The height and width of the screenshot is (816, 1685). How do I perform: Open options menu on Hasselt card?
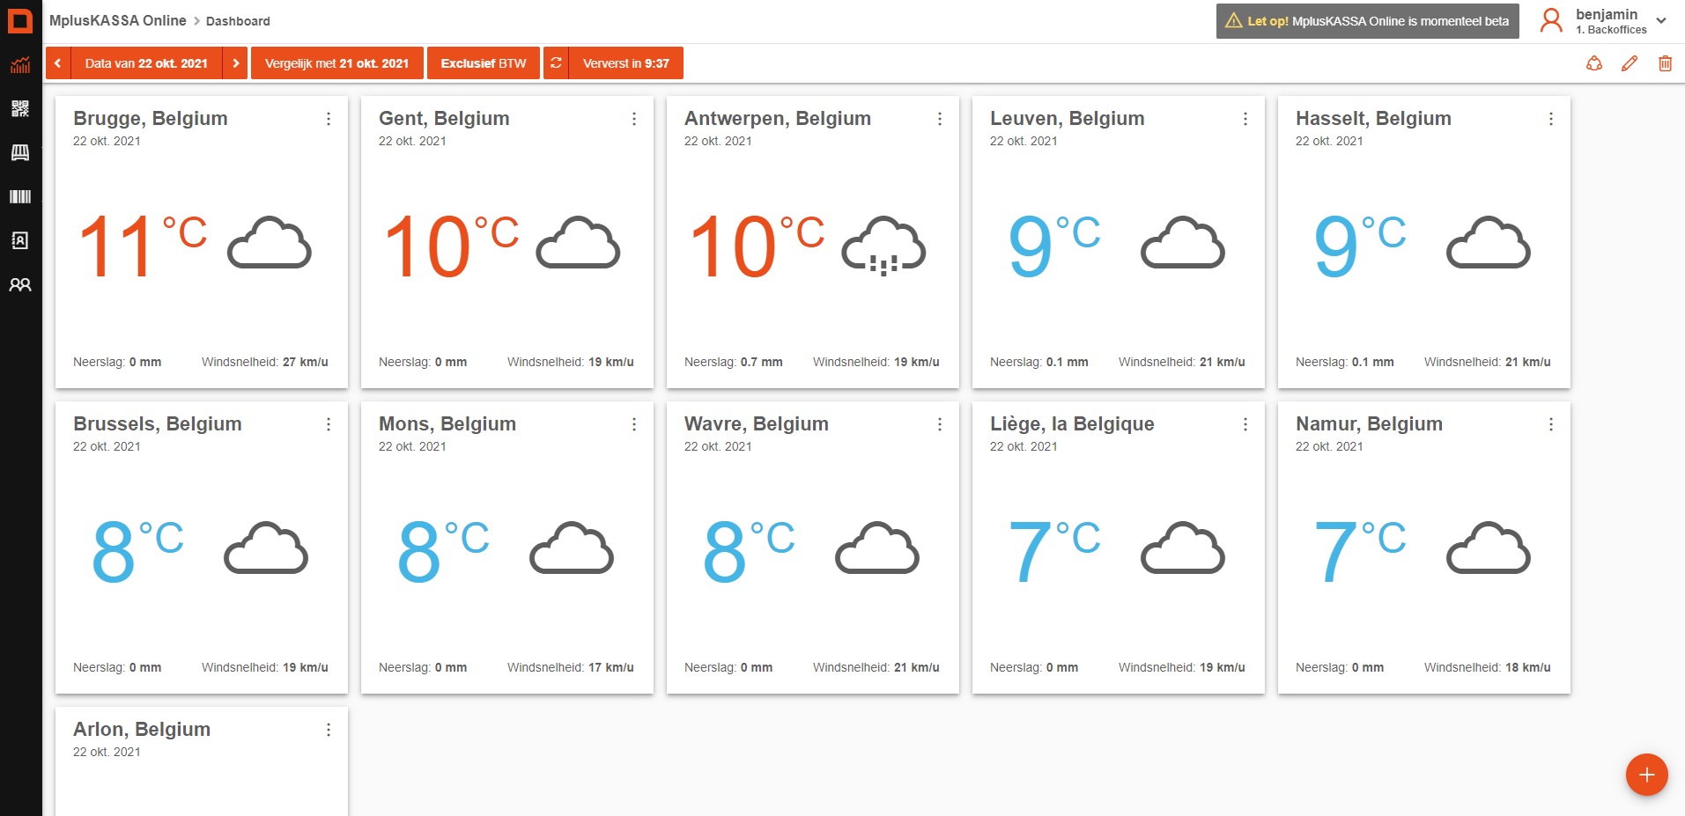[x=1551, y=119]
